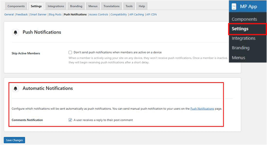Switch to the Components tab
This screenshot has width=267, height=145.
pos(16,6)
